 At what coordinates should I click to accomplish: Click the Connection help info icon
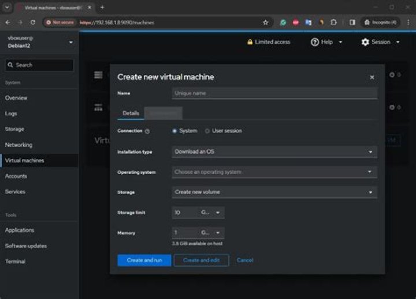click(x=147, y=131)
